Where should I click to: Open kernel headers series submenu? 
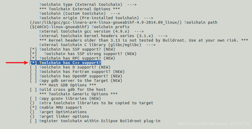tap(103, 36)
